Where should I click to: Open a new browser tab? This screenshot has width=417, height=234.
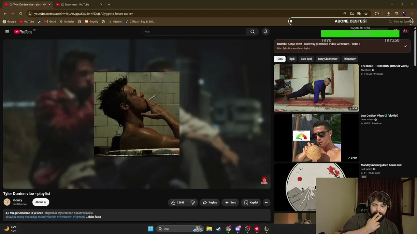[109, 5]
